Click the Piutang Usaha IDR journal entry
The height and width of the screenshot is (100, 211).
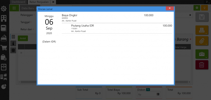(117, 28)
